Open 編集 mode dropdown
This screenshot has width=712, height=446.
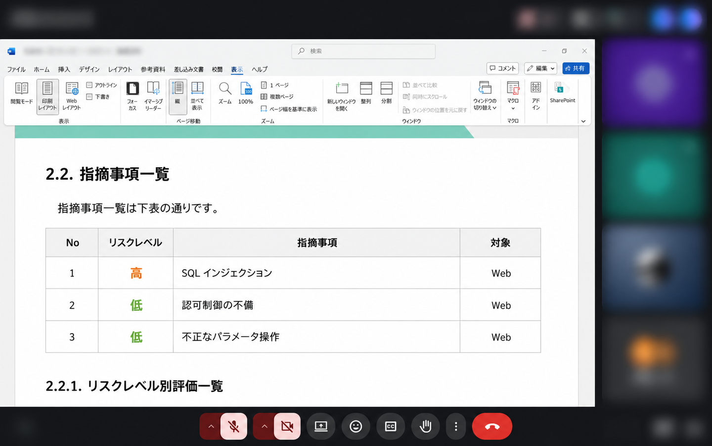pyautogui.click(x=540, y=68)
